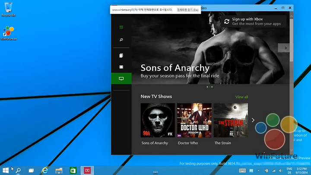311x175 pixels.
Task: Launch Internet Explorer from the taskbar
Action: pyautogui.click(x=45, y=170)
